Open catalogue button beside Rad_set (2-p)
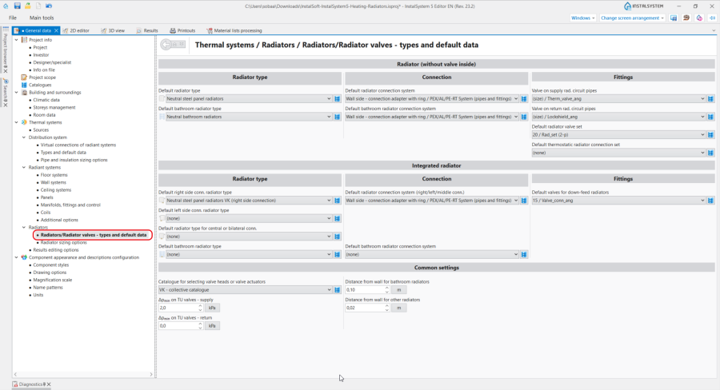The width and height of the screenshot is (720, 390). click(x=711, y=135)
